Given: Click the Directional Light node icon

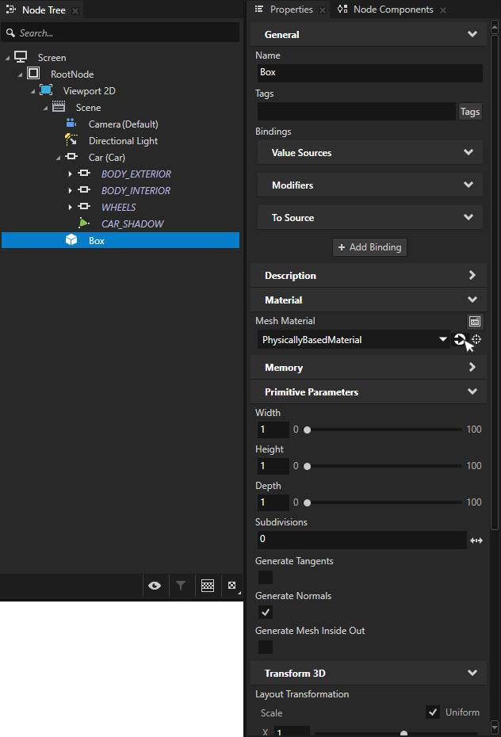Looking at the screenshot, I should (71, 140).
